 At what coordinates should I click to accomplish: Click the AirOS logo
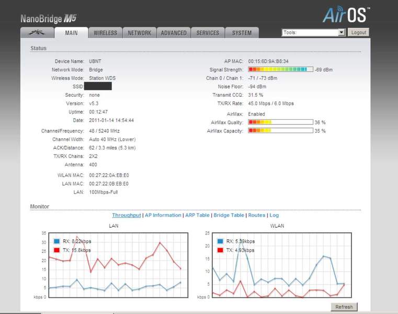(346, 15)
